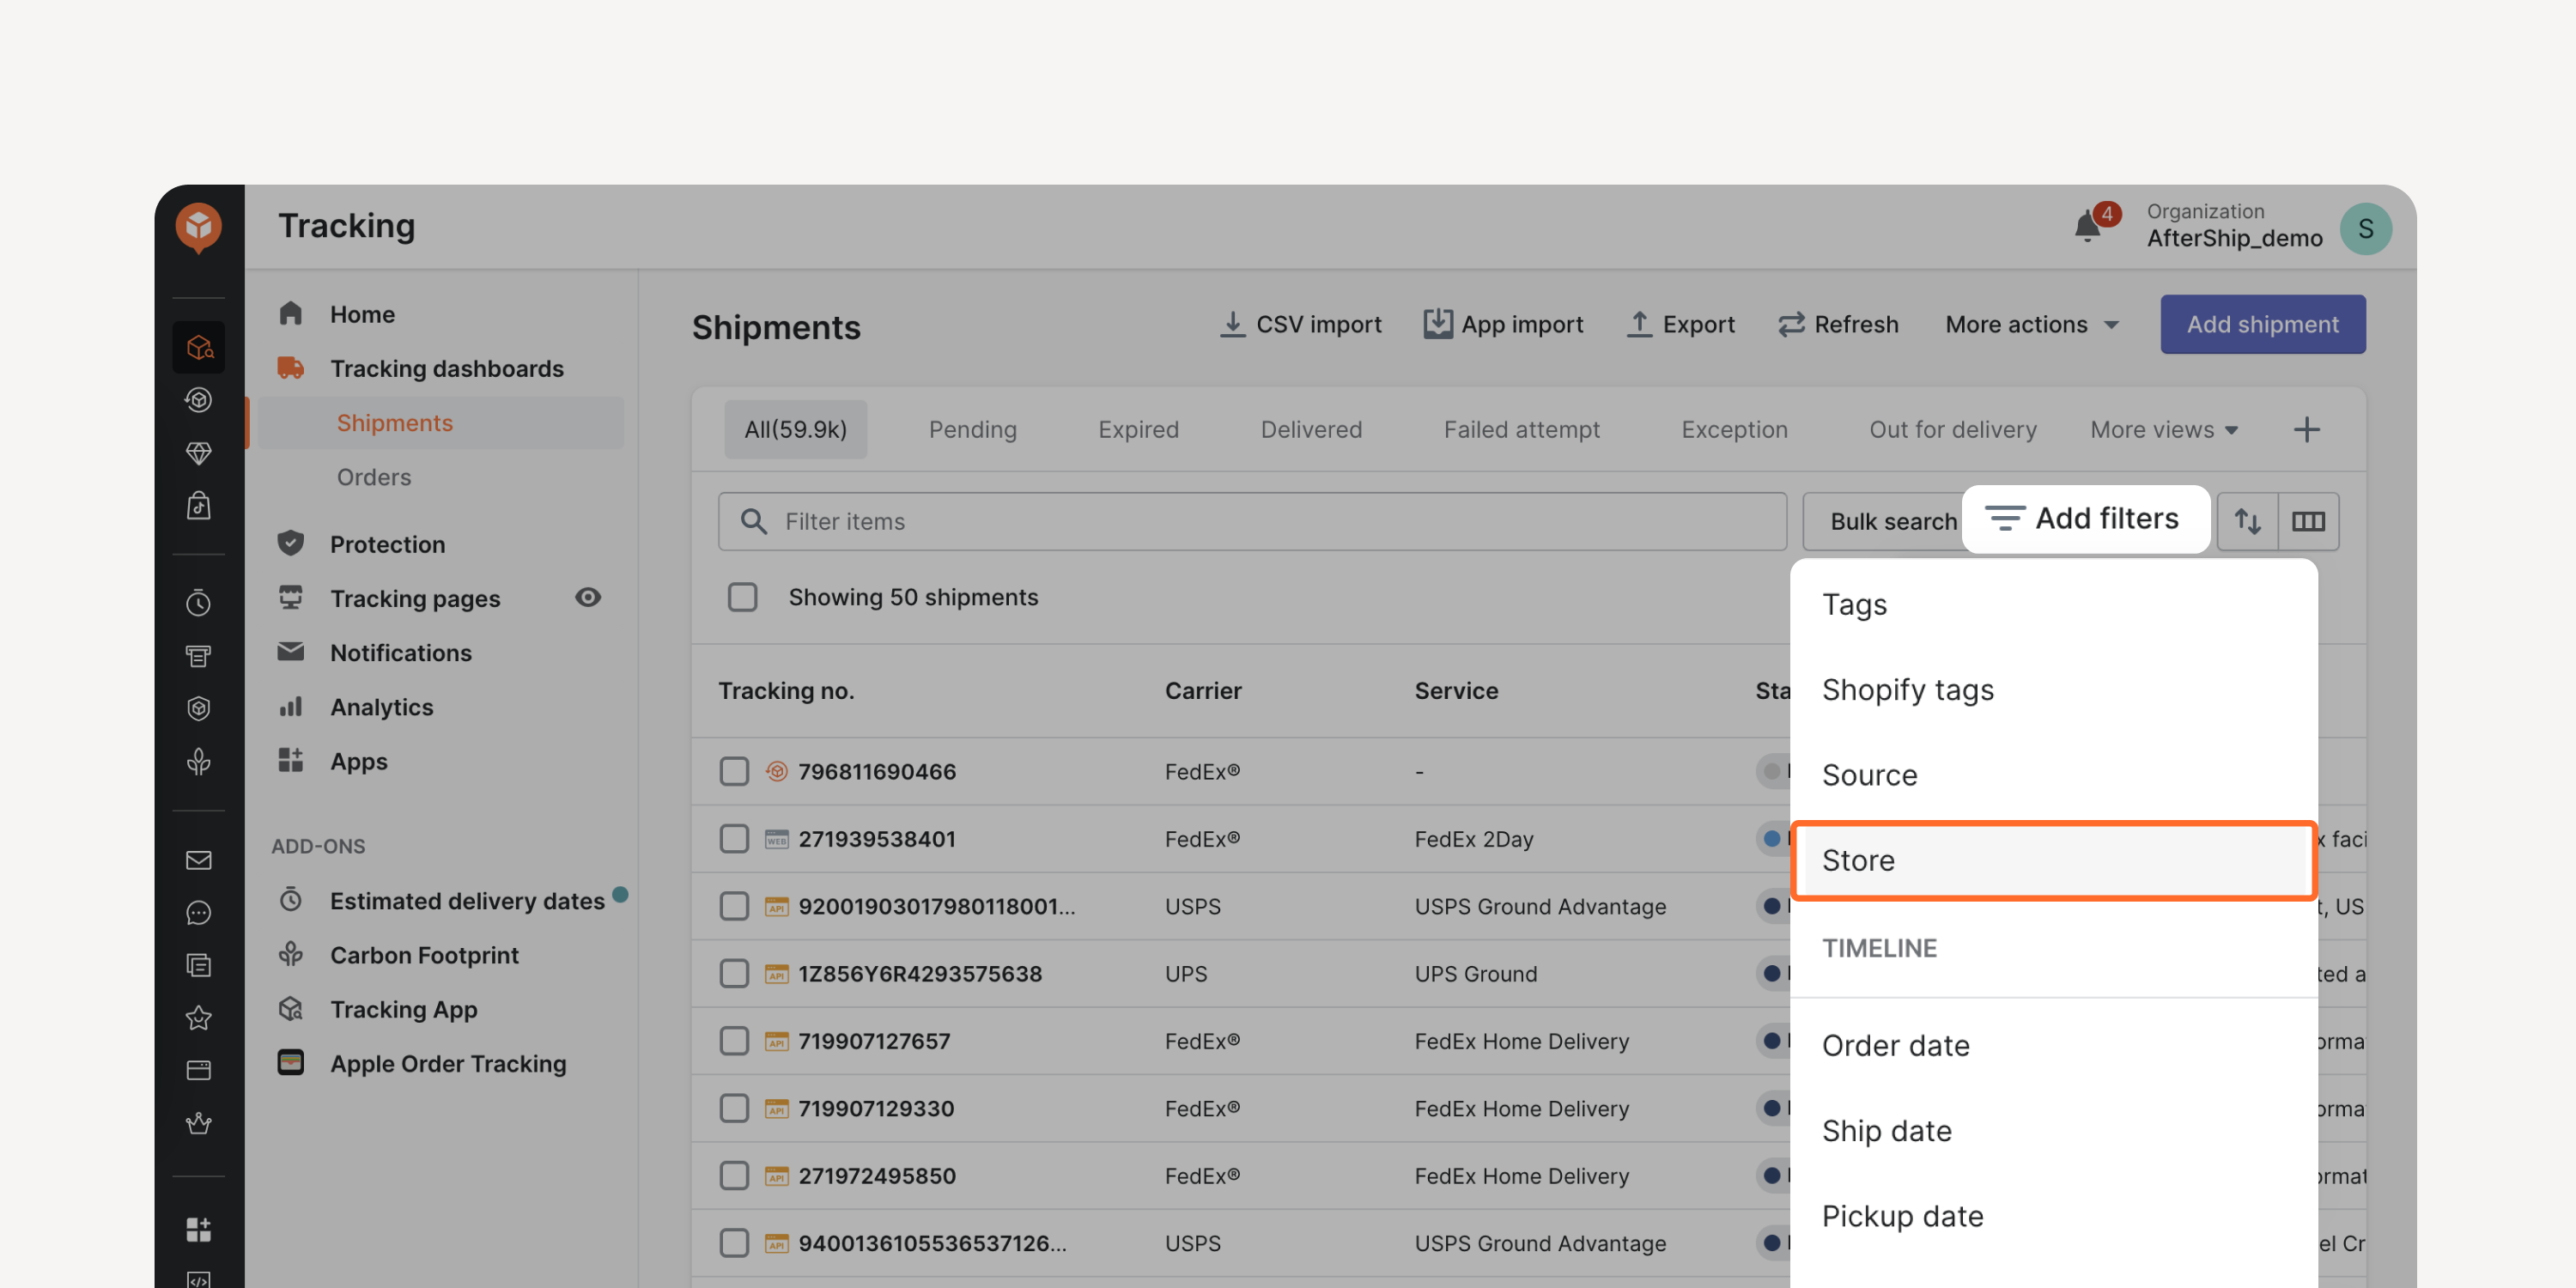The width and height of the screenshot is (2576, 1288).
Task: Click the Protection shield icon
Action: pyautogui.click(x=290, y=543)
